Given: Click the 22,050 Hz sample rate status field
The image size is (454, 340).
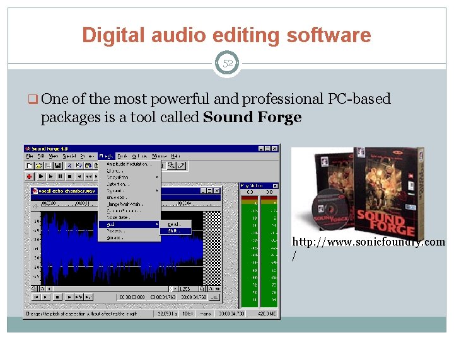Looking at the screenshot, I should (167, 314).
